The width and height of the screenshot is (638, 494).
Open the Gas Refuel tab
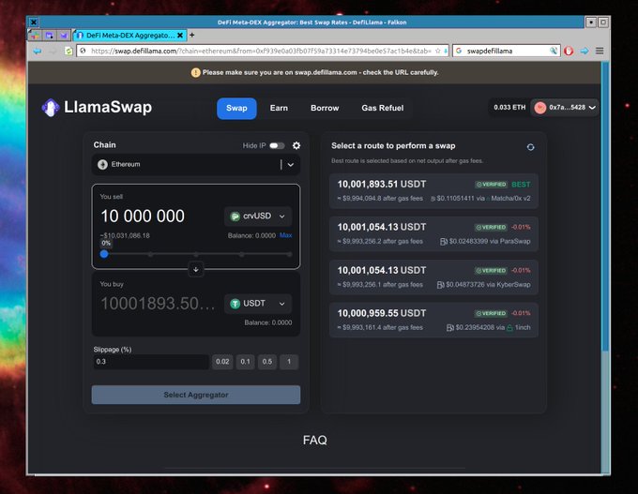tap(383, 108)
